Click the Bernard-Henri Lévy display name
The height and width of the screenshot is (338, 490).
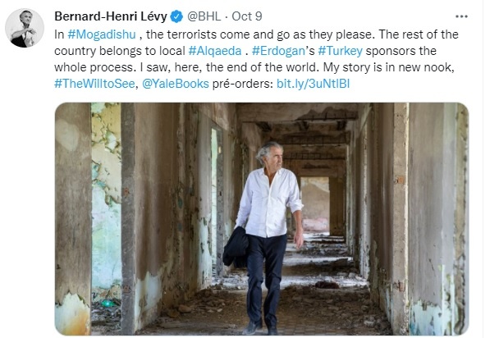pos(111,16)
